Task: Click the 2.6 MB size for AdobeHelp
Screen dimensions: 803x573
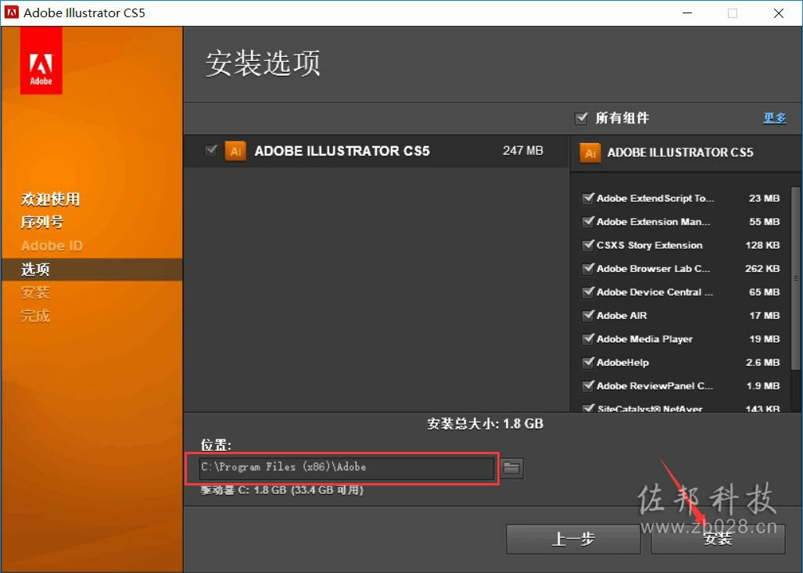Action: pyautogui.click(x=762, y=363)
